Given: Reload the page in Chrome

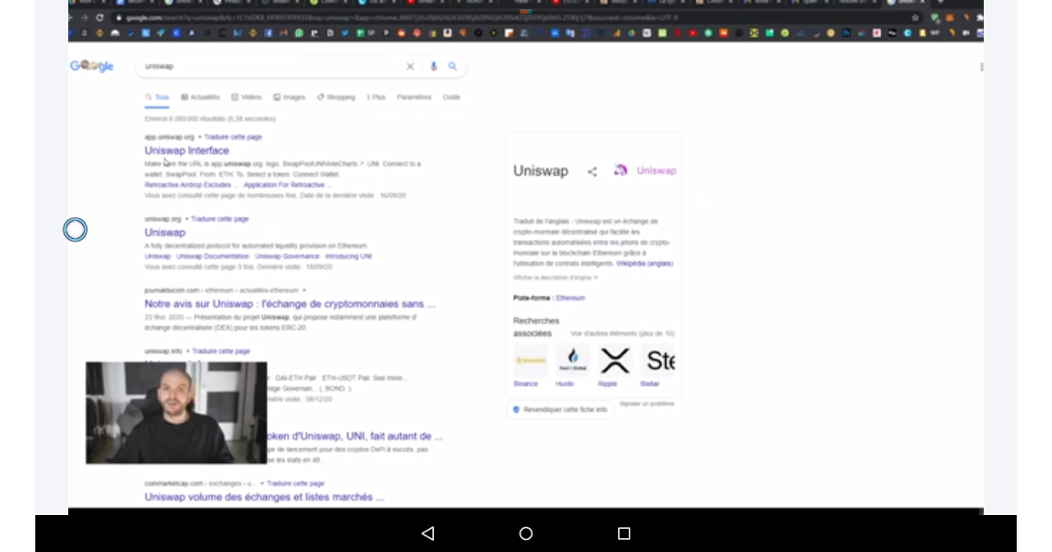Looking at the screenshot, I should [x=100, y=17].
